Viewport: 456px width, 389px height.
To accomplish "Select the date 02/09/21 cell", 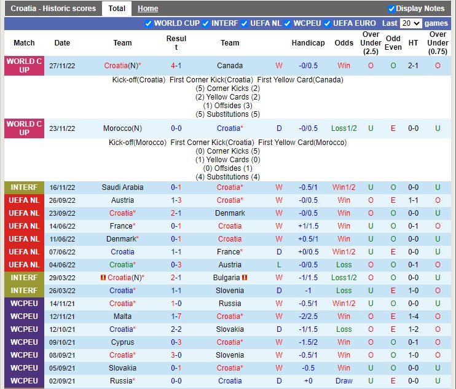I will point(62,381).
